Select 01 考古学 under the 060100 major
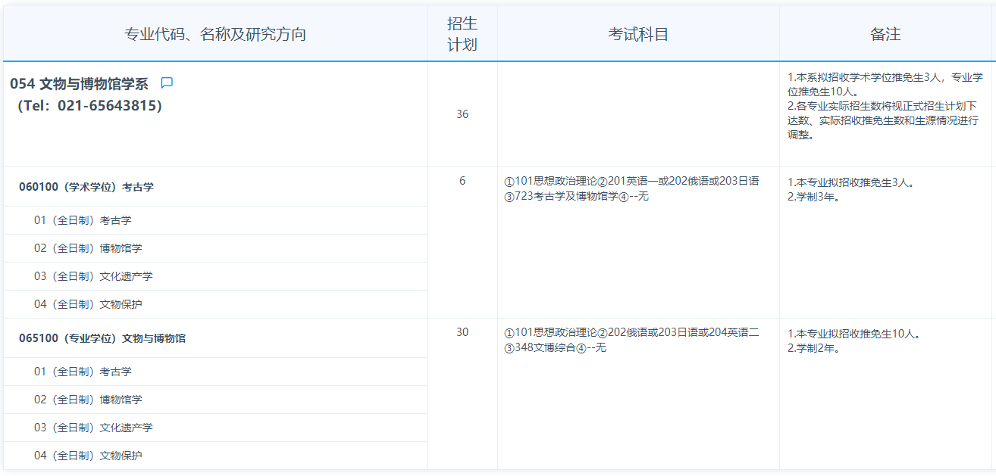 point(83,220)
